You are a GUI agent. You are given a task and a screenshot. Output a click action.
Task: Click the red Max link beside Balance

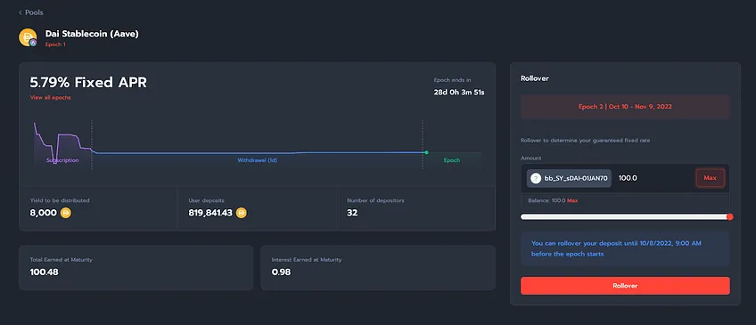coord(572,200)
